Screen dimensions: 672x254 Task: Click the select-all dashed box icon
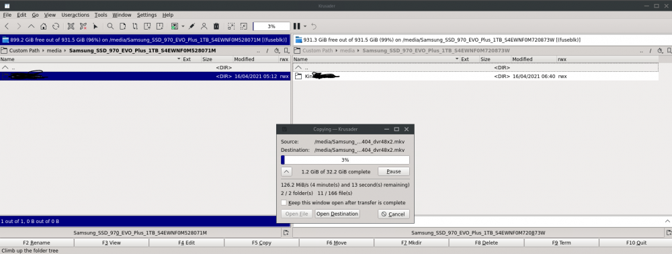click(x=231, y=26)
